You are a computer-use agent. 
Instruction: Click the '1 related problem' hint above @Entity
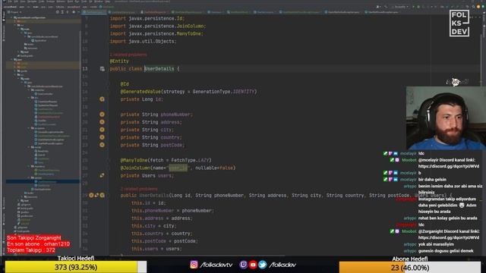(x=128, y=55)
